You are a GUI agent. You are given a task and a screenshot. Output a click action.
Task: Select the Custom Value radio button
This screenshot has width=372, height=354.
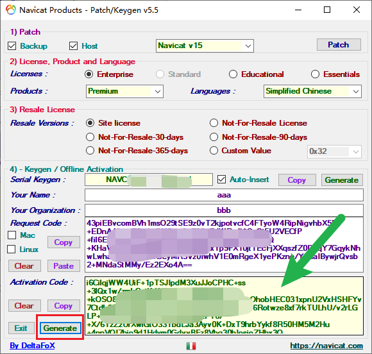click(214, 151)
